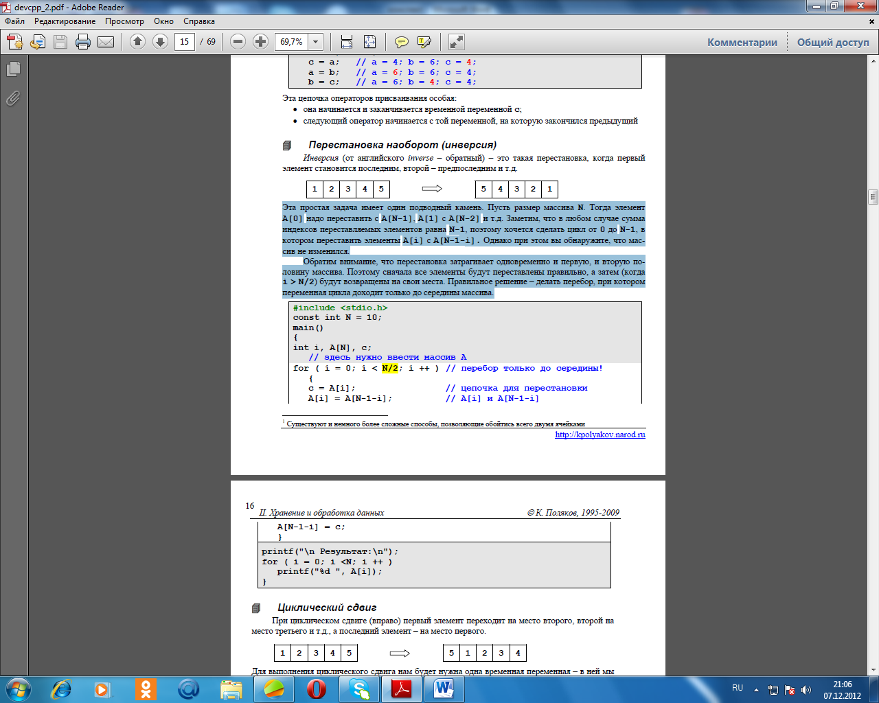Click the page number field showing 15
Screen dimensions: 879x703
(x=184, y=42)
